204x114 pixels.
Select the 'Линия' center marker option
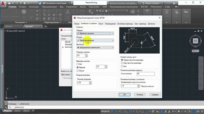(x=77, y=71)
